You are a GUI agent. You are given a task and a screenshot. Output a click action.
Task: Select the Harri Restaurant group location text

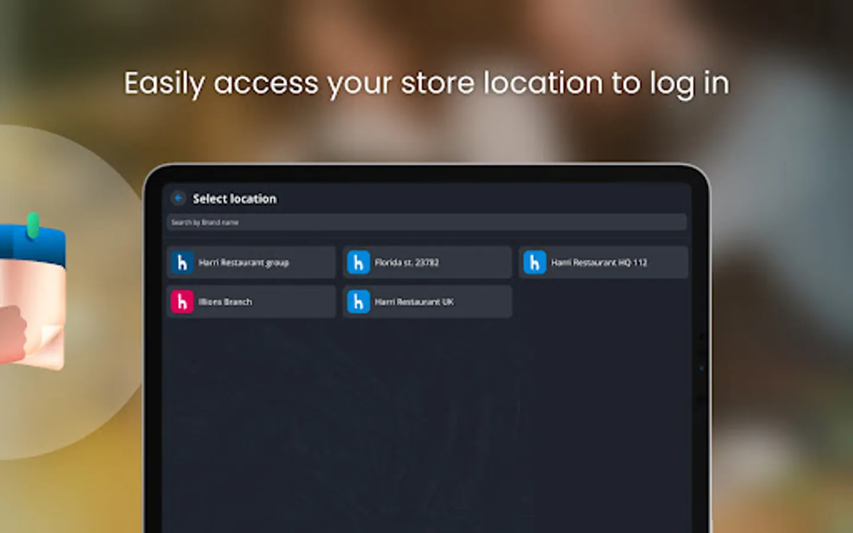click(243, 262)
